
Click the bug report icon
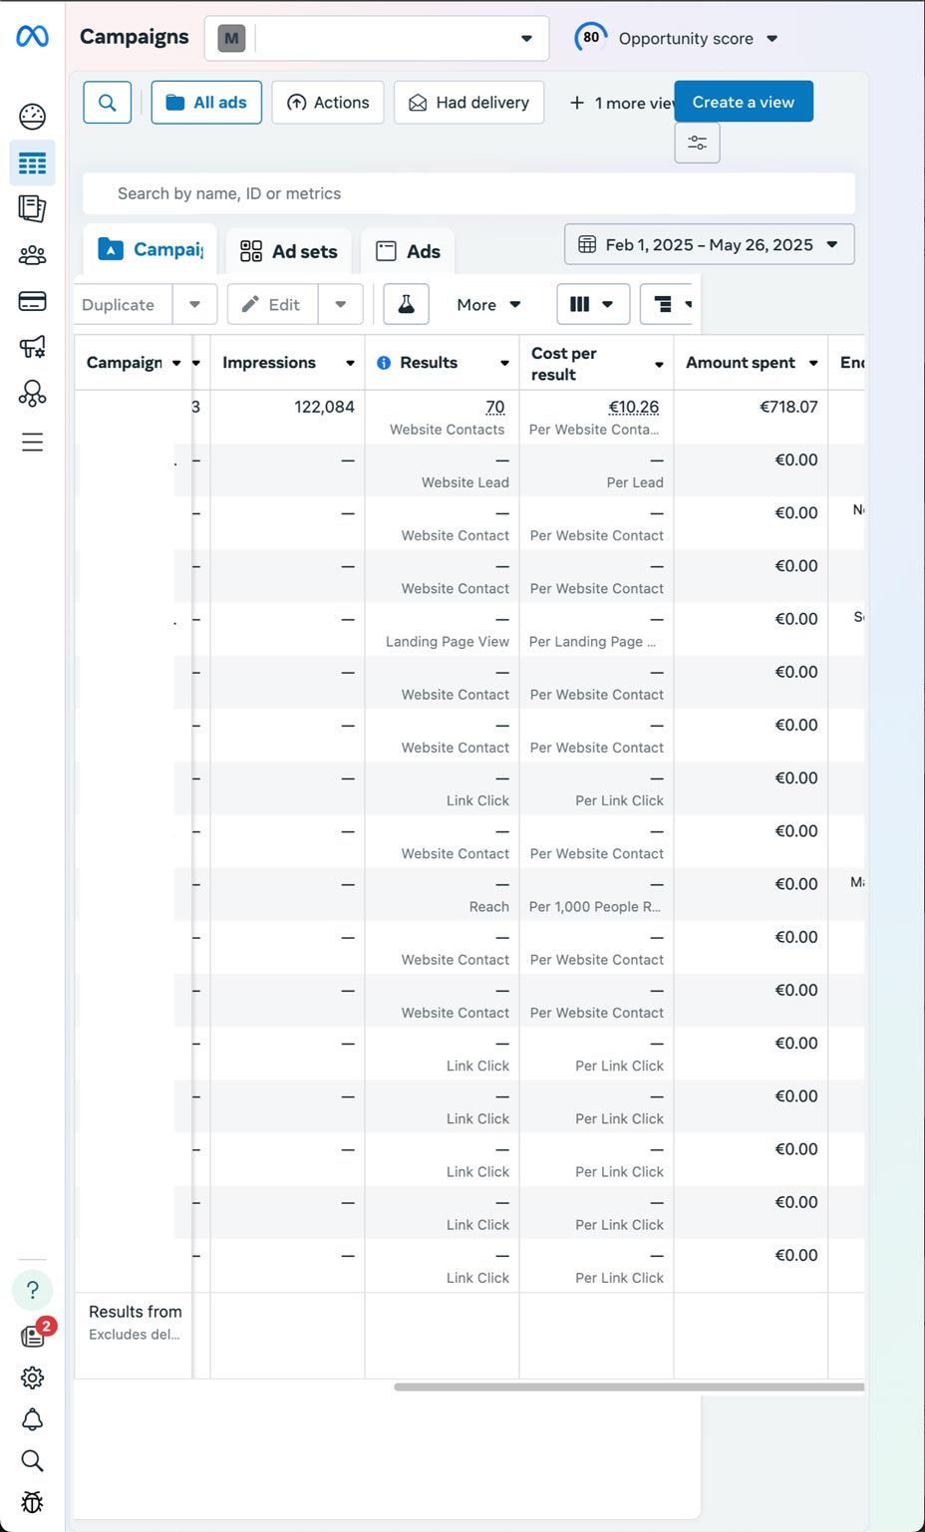click(x=32, y=1502)
